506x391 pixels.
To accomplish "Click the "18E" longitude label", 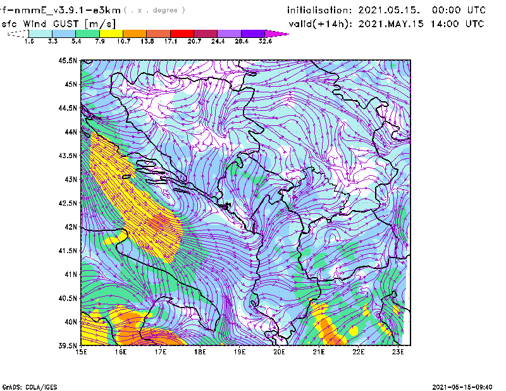I will click(200, 352).
